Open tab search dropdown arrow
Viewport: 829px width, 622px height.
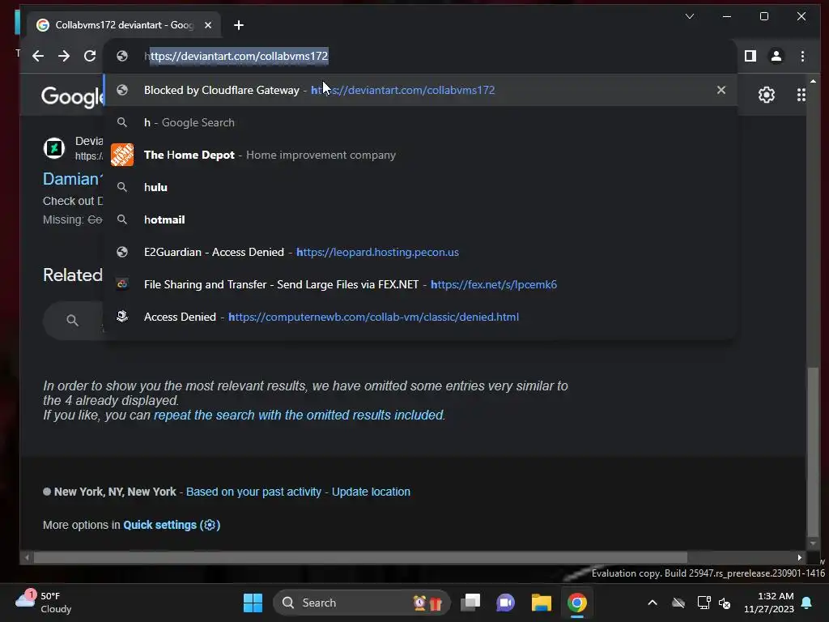point(690,16)
